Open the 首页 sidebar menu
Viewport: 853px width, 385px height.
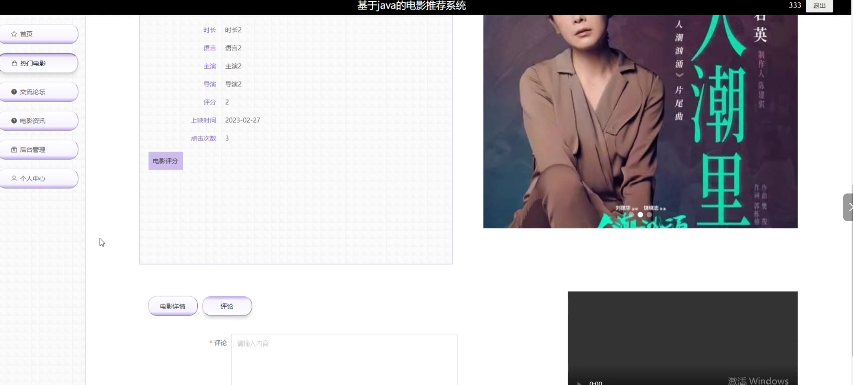pos(39,34)
